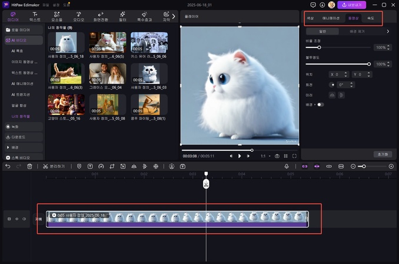
Task: Mute the timeline track audio
Action: (x=24, y=219)
